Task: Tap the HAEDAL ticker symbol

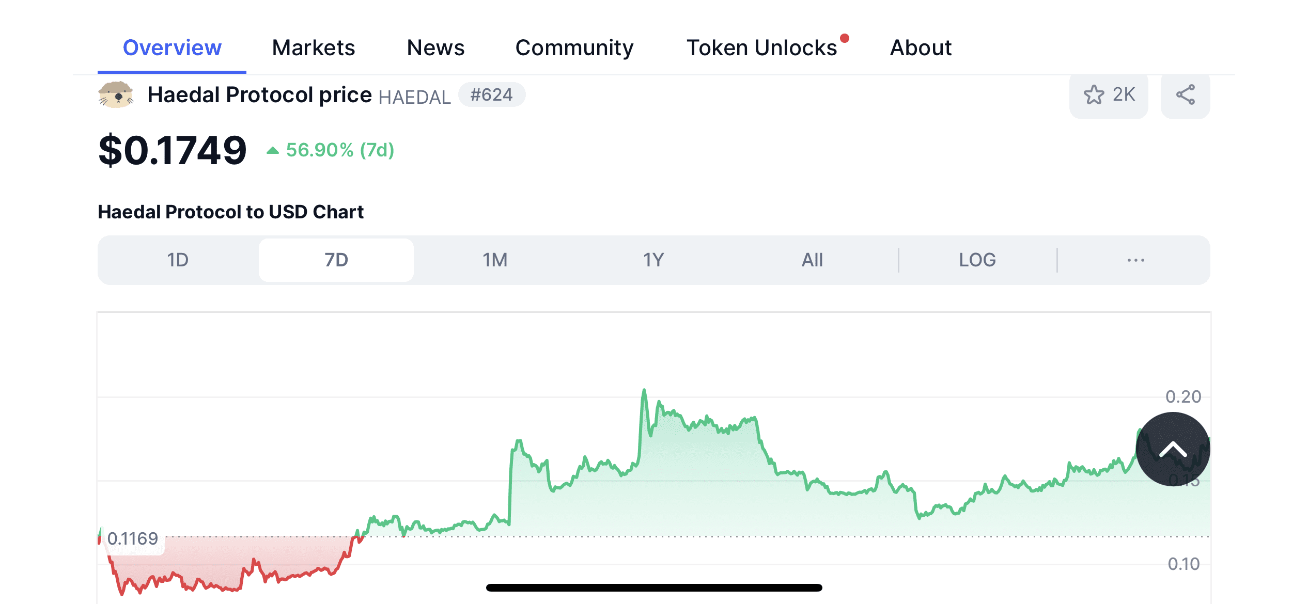Action: 414,97
